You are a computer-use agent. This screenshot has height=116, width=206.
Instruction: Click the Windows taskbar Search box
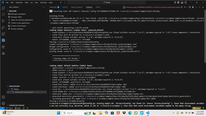pyautogui.click(x=77, y=113)
